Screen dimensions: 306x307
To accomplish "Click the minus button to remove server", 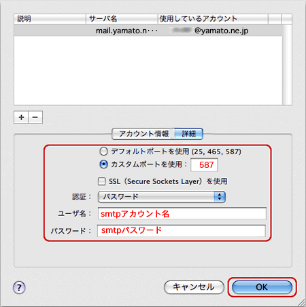I will [35, 118].
